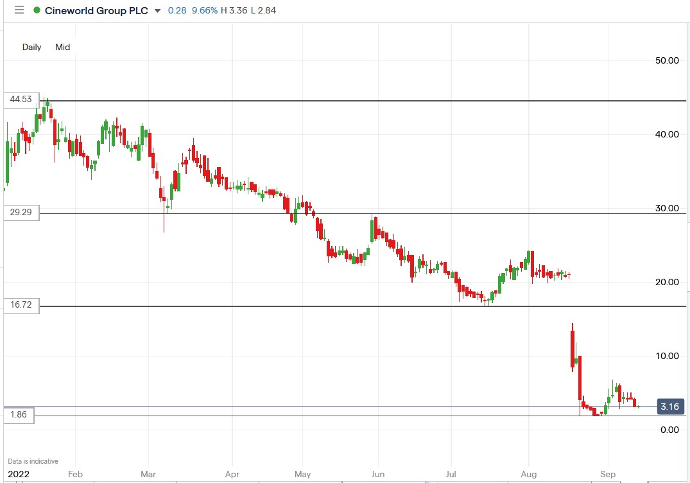
Task: Change the Mid price type setting
Action: (x=62, y=47)
